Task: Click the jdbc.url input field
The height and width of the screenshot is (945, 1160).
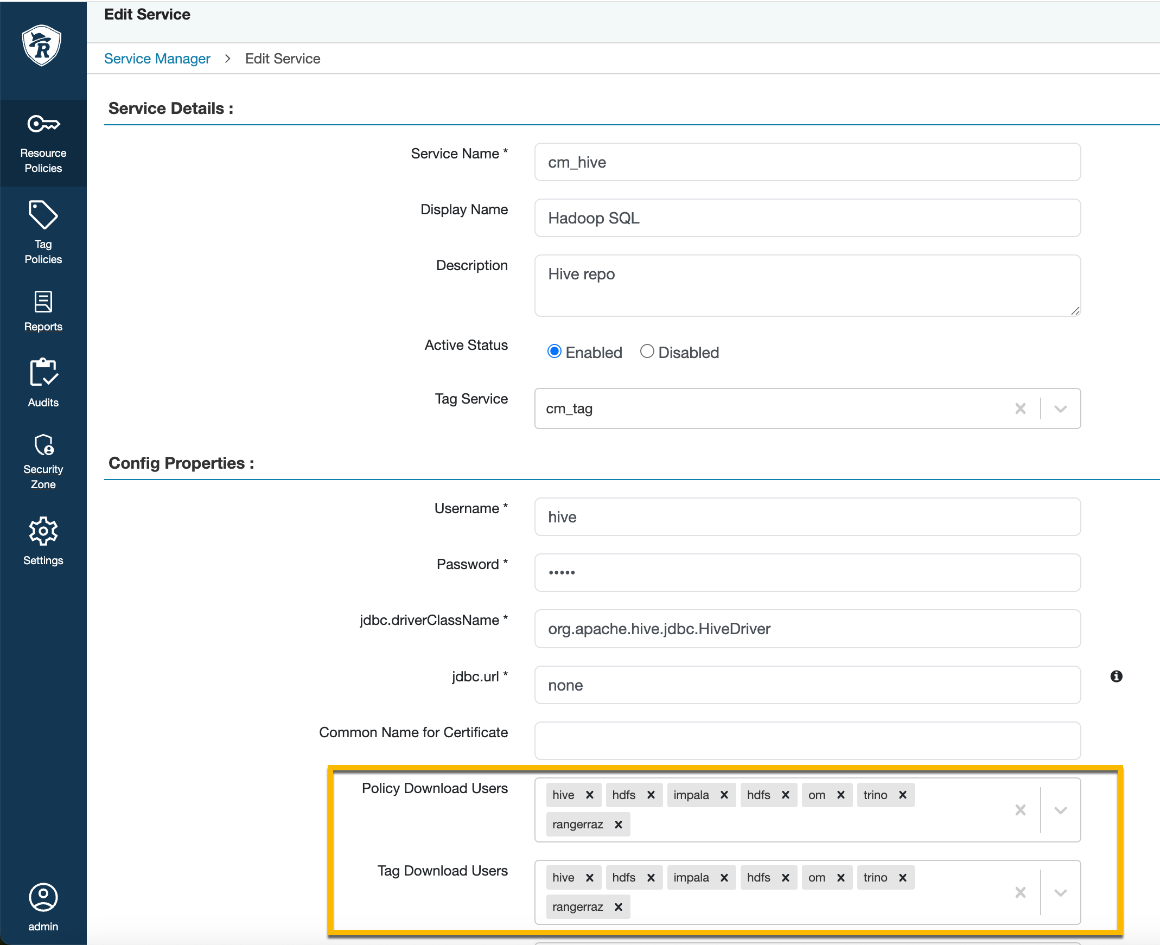Action: pos(807,685)
